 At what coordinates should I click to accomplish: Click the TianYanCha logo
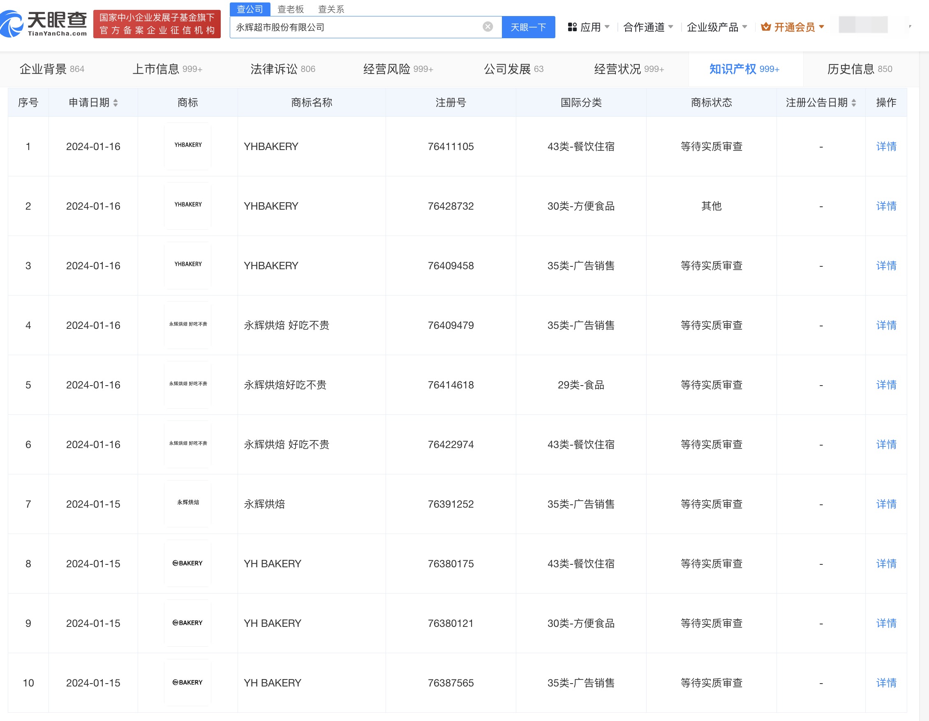[44, 24]
